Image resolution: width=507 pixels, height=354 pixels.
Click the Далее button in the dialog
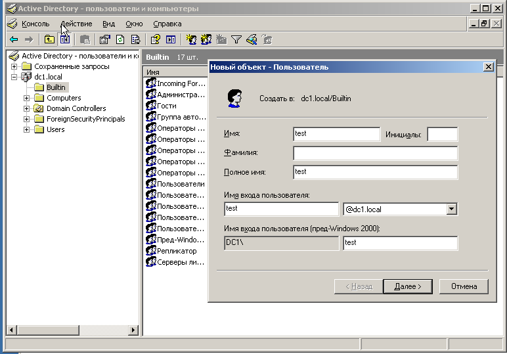408,286
